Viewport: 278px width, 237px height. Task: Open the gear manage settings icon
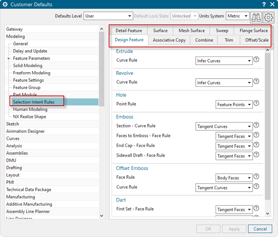(x=268, y=17)
